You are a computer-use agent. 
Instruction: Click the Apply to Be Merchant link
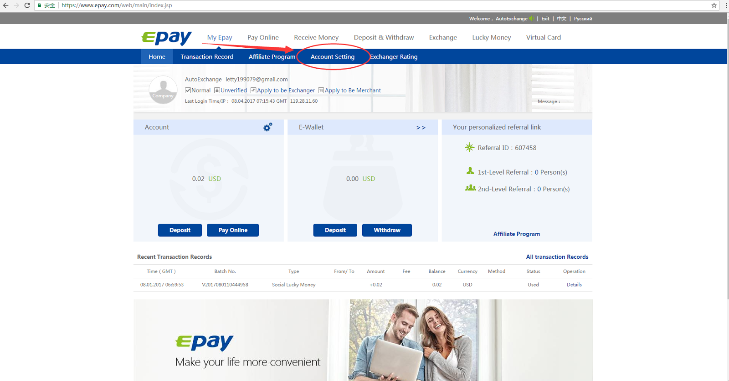(x=353, y=90)
